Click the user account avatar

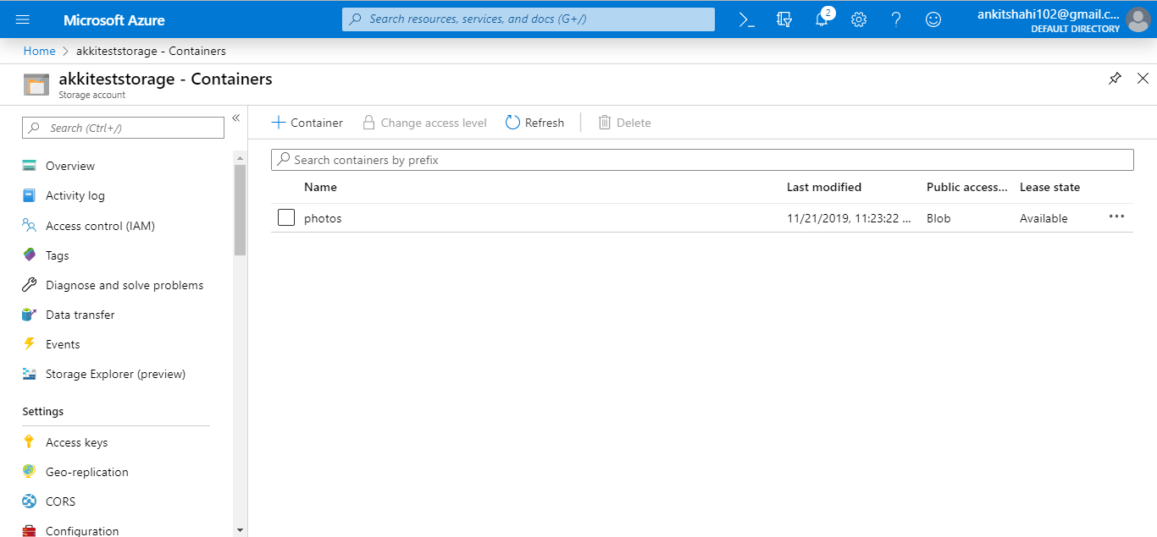coord(1138,19)
